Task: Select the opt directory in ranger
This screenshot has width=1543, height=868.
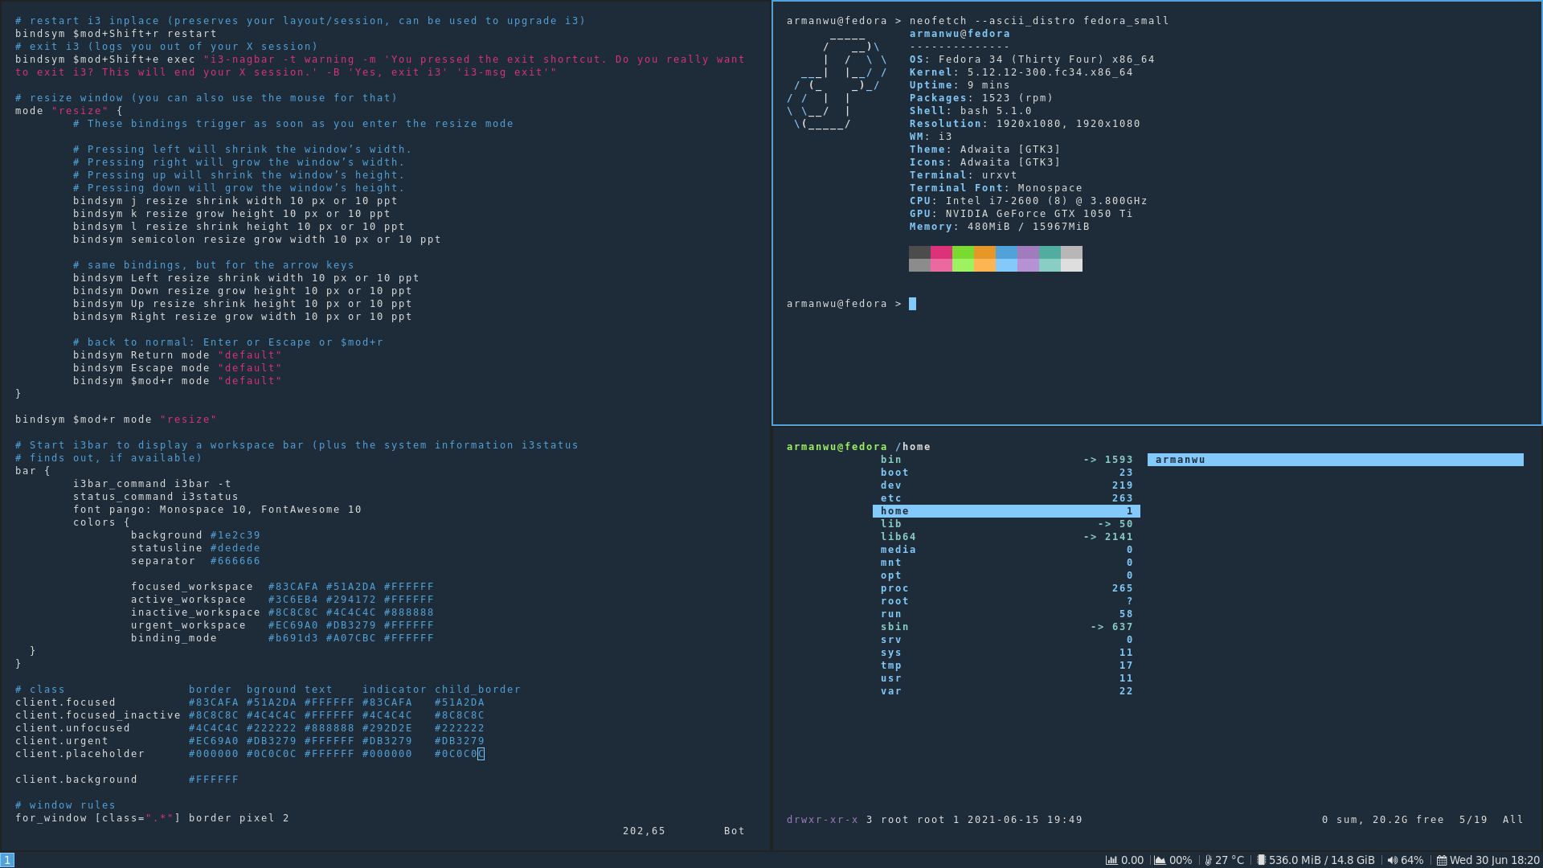Action: [x=1006, y=575]
